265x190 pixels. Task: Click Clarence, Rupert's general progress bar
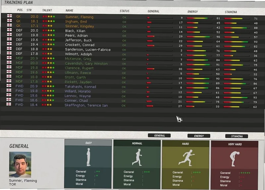pos(159,69)
